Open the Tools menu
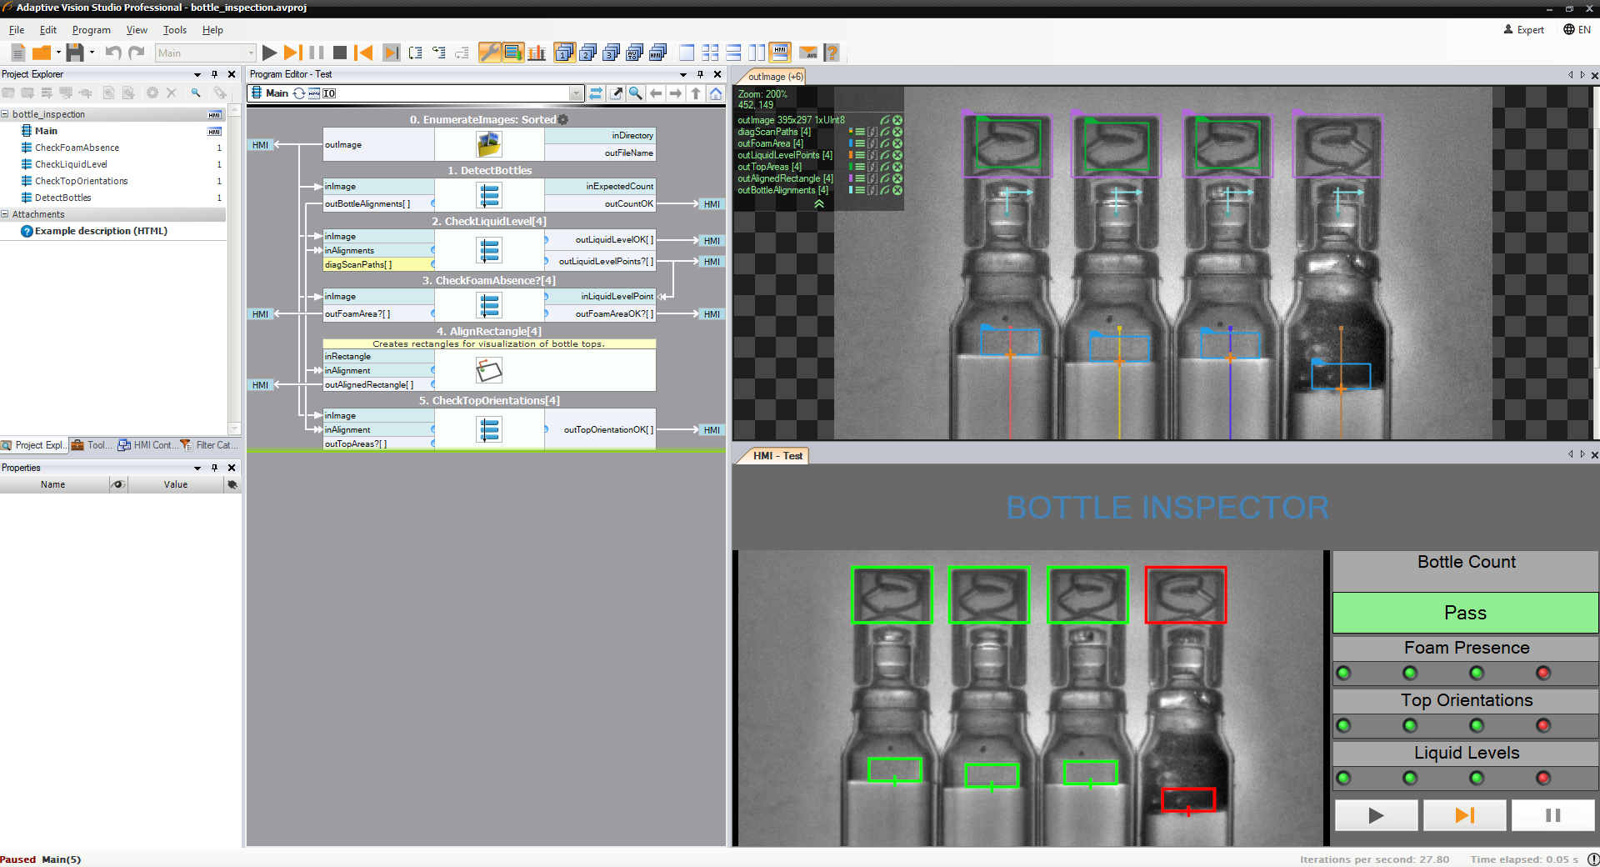Viewport: 1600px width, 867px height. coord(174,30)
